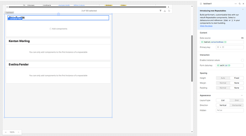Open the search icon in listView1 inspector
The width and height of the screenshot is (246, 136).
[240, 4]
